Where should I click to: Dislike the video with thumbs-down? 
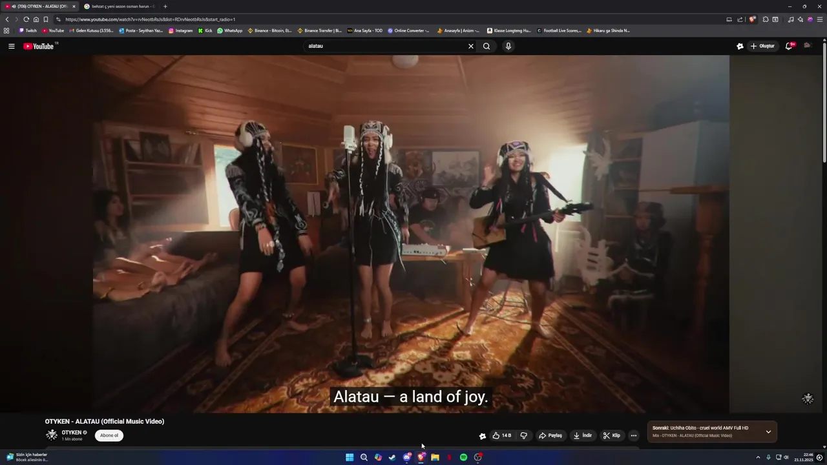click(523, 435)
